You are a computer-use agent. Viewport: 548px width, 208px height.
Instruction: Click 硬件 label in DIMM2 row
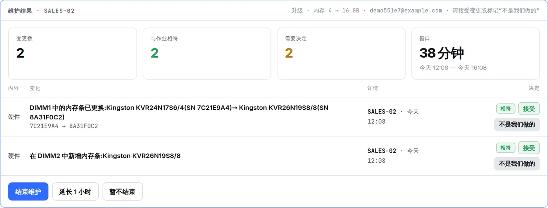[x=14, y=156]
